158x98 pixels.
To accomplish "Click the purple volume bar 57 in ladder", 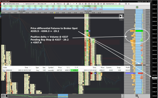I will coord(130,73).
